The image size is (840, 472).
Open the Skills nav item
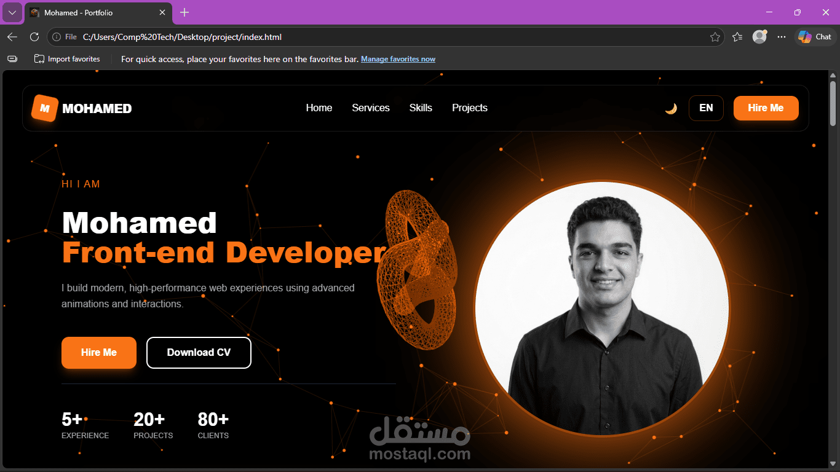[421, 108]
